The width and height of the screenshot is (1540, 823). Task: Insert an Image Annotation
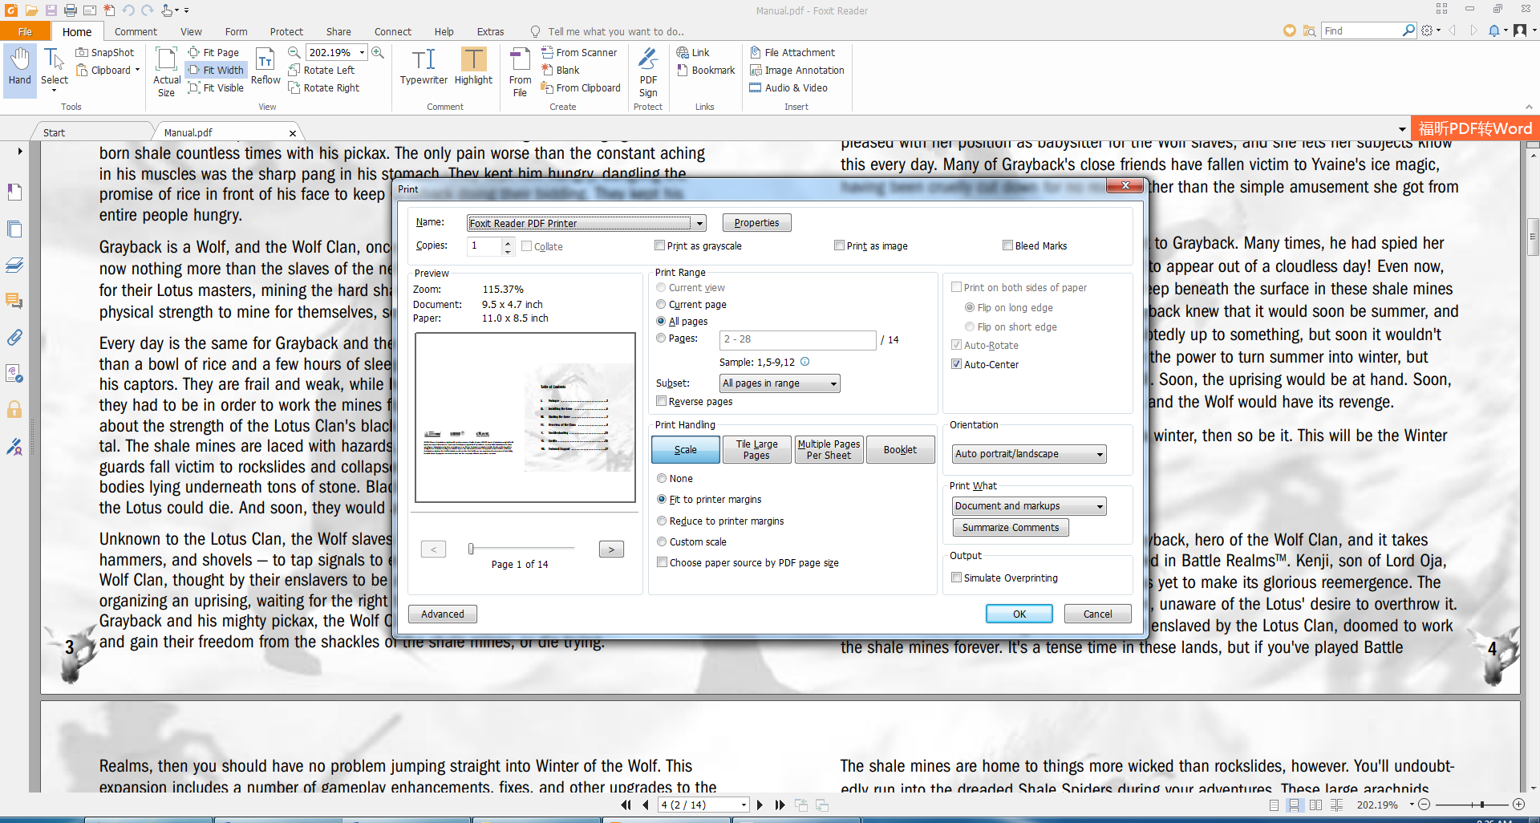pos(797,70)
